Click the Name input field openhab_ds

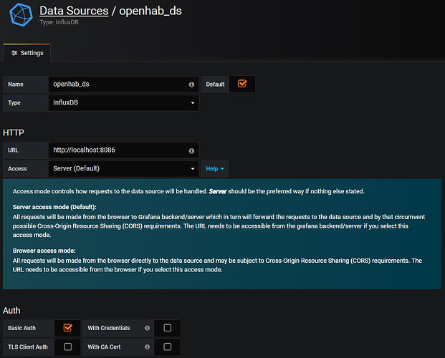click(115, 84)
